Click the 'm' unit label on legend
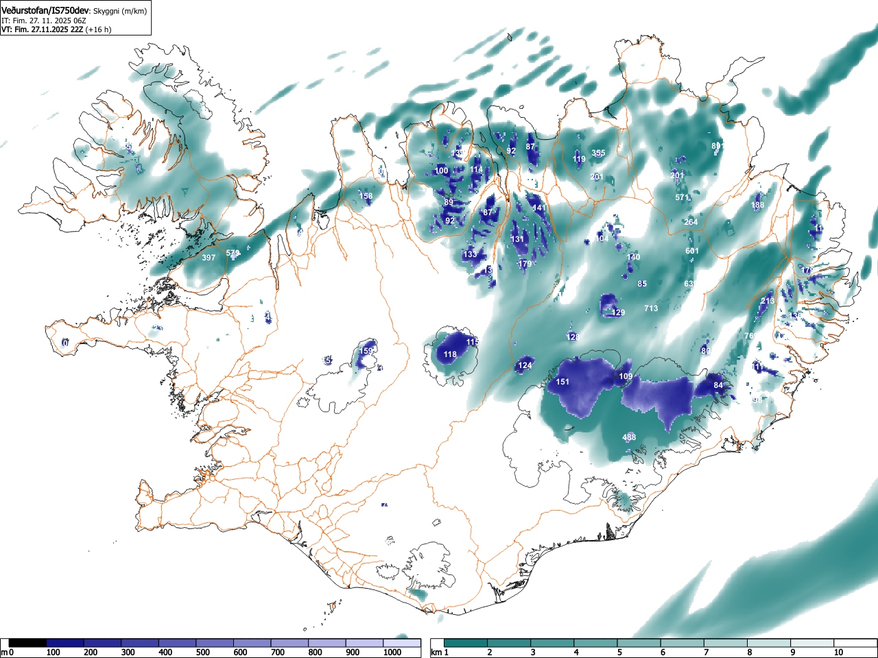 4,653
